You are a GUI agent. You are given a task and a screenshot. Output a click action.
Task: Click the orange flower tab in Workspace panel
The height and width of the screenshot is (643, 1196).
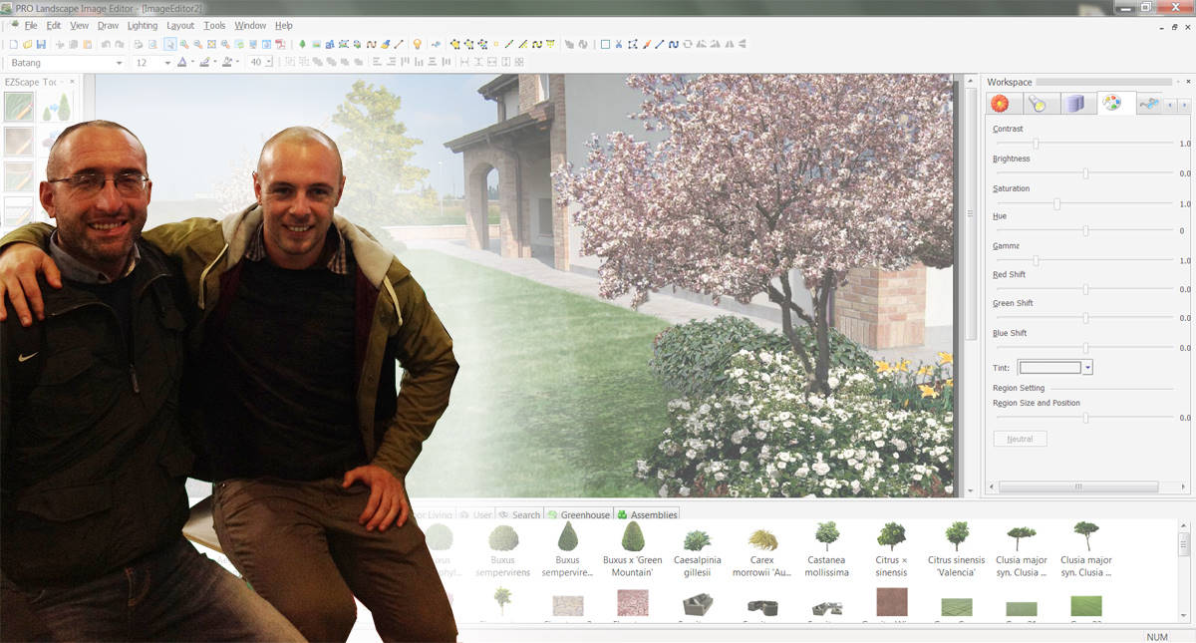[1001, 103]
